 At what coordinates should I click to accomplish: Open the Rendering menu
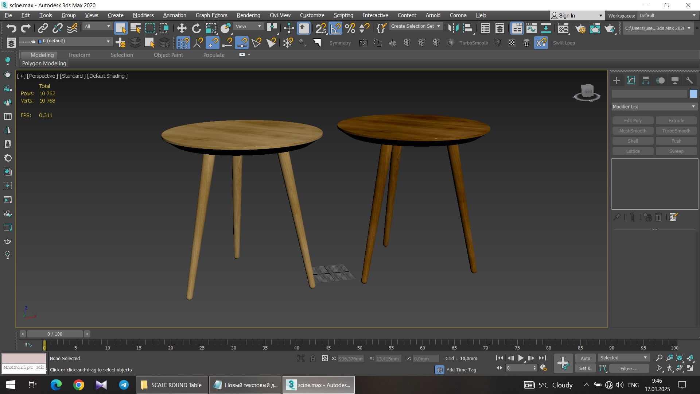[x=248, y=15]
